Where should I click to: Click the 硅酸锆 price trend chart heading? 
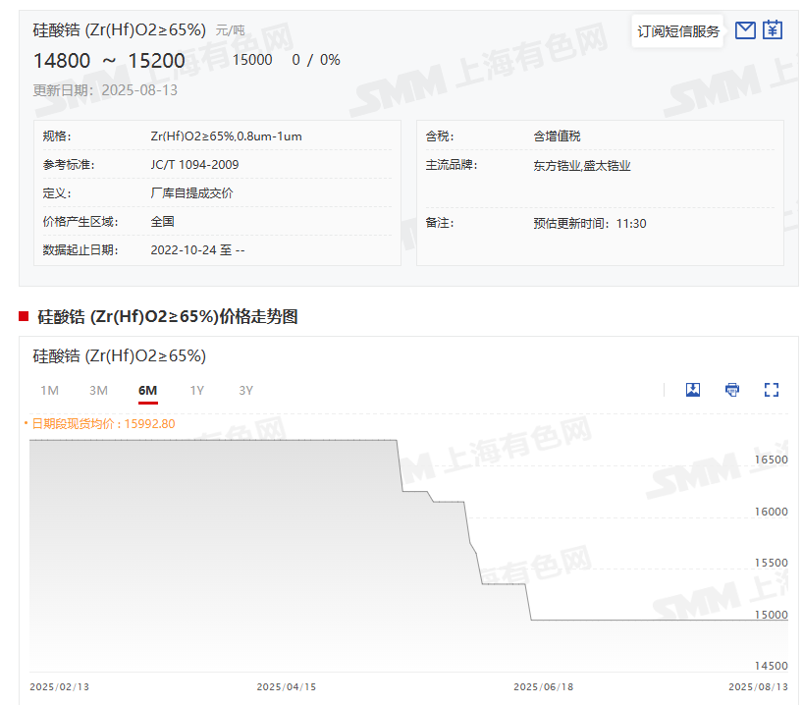[167, 316]
